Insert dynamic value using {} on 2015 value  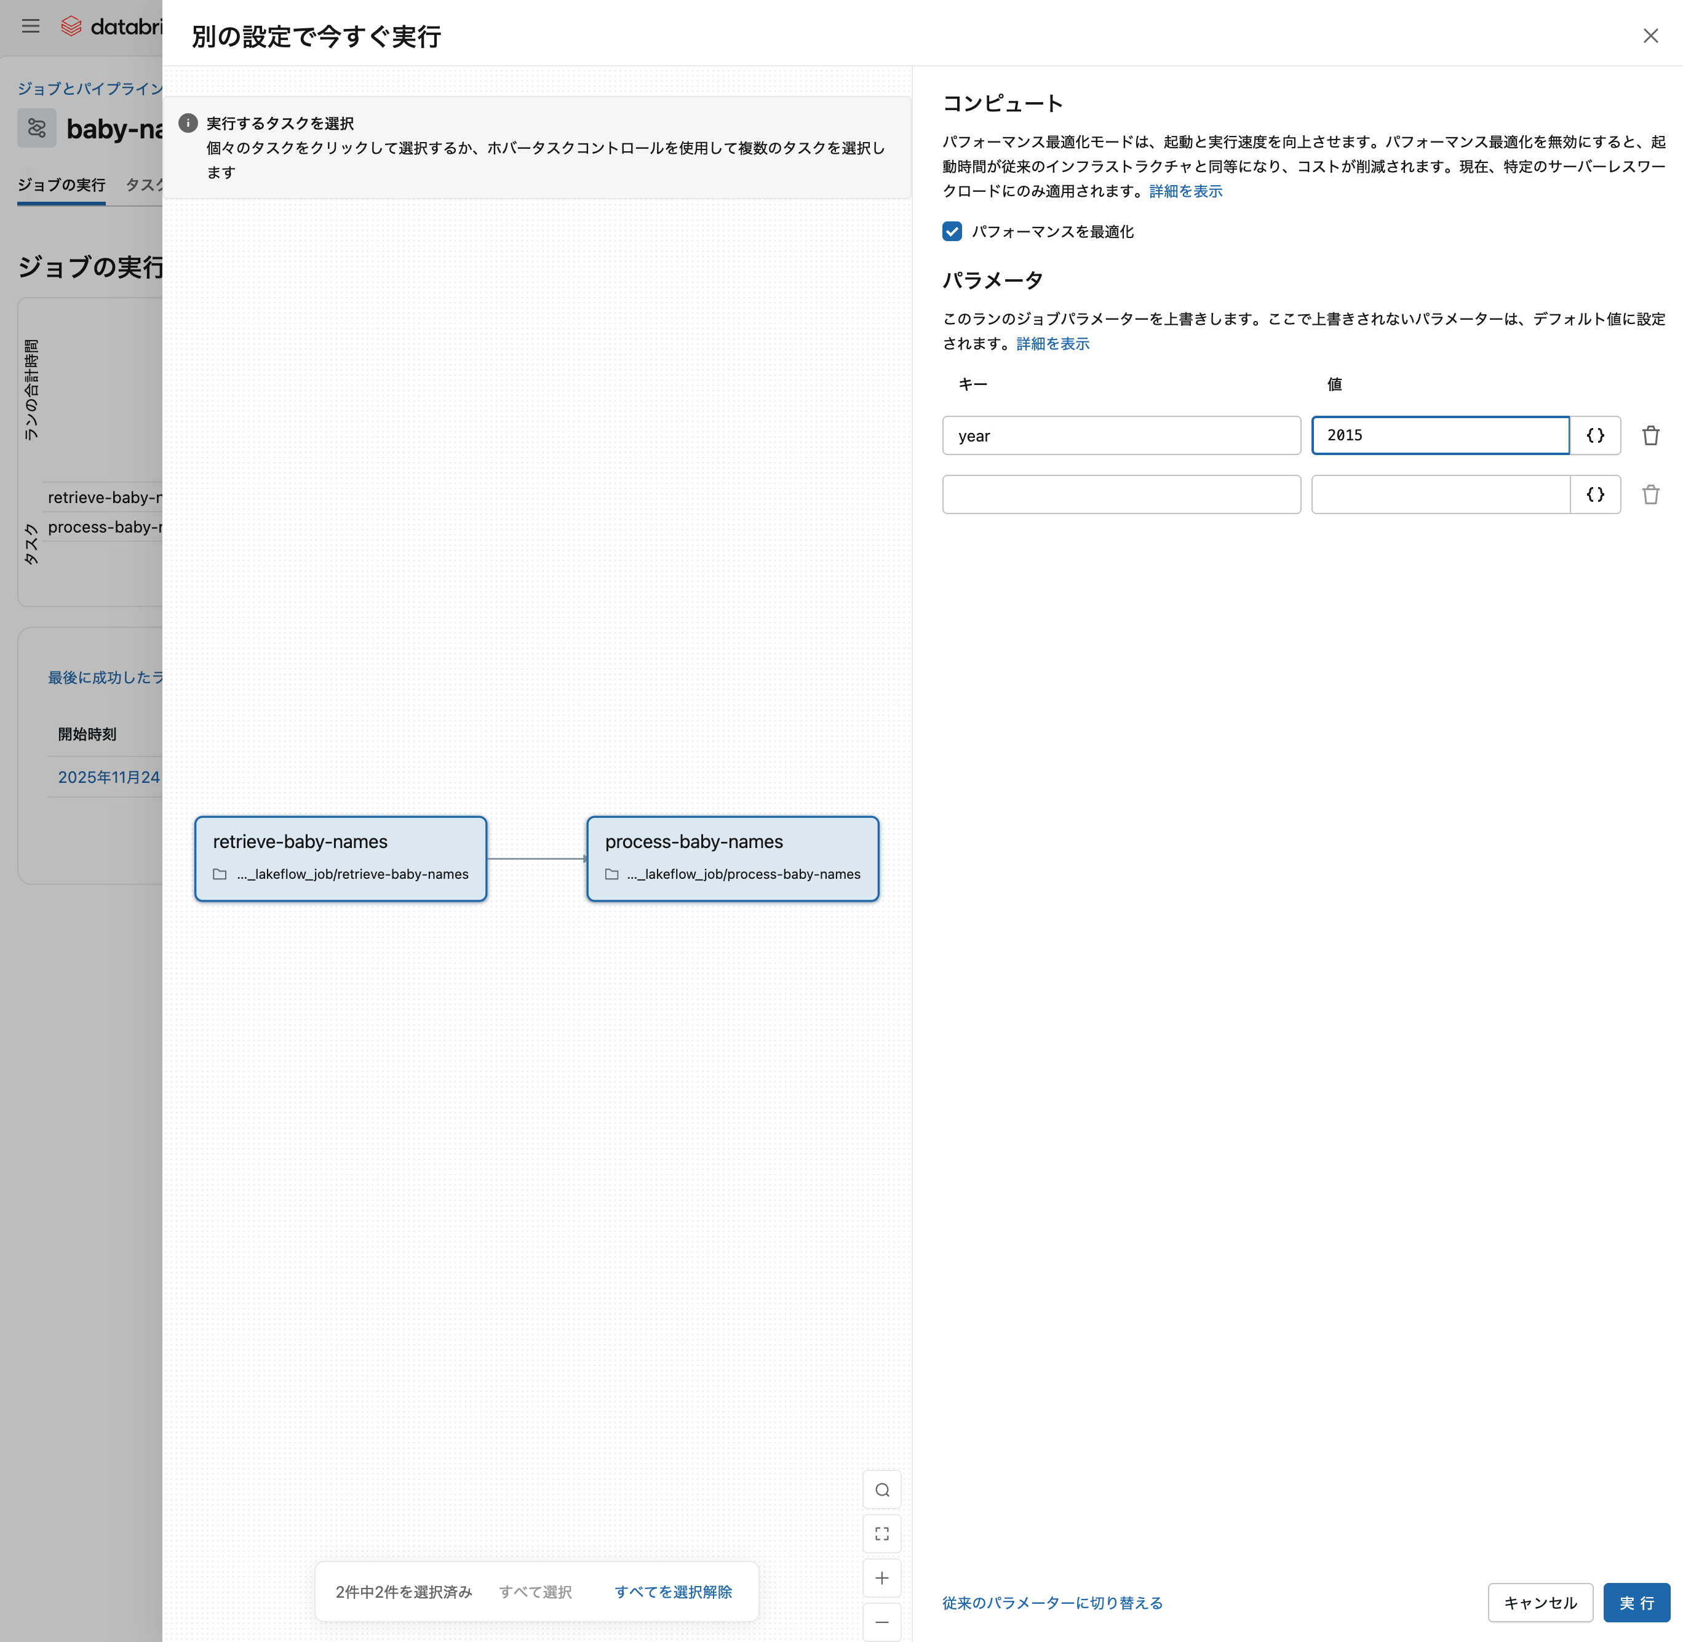[x=1595, y=435]
